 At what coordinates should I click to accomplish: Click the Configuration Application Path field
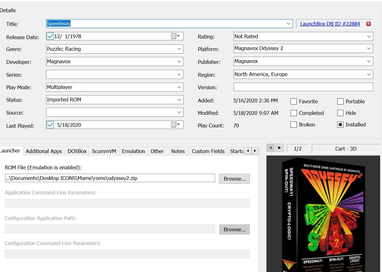tap(110, 229)
